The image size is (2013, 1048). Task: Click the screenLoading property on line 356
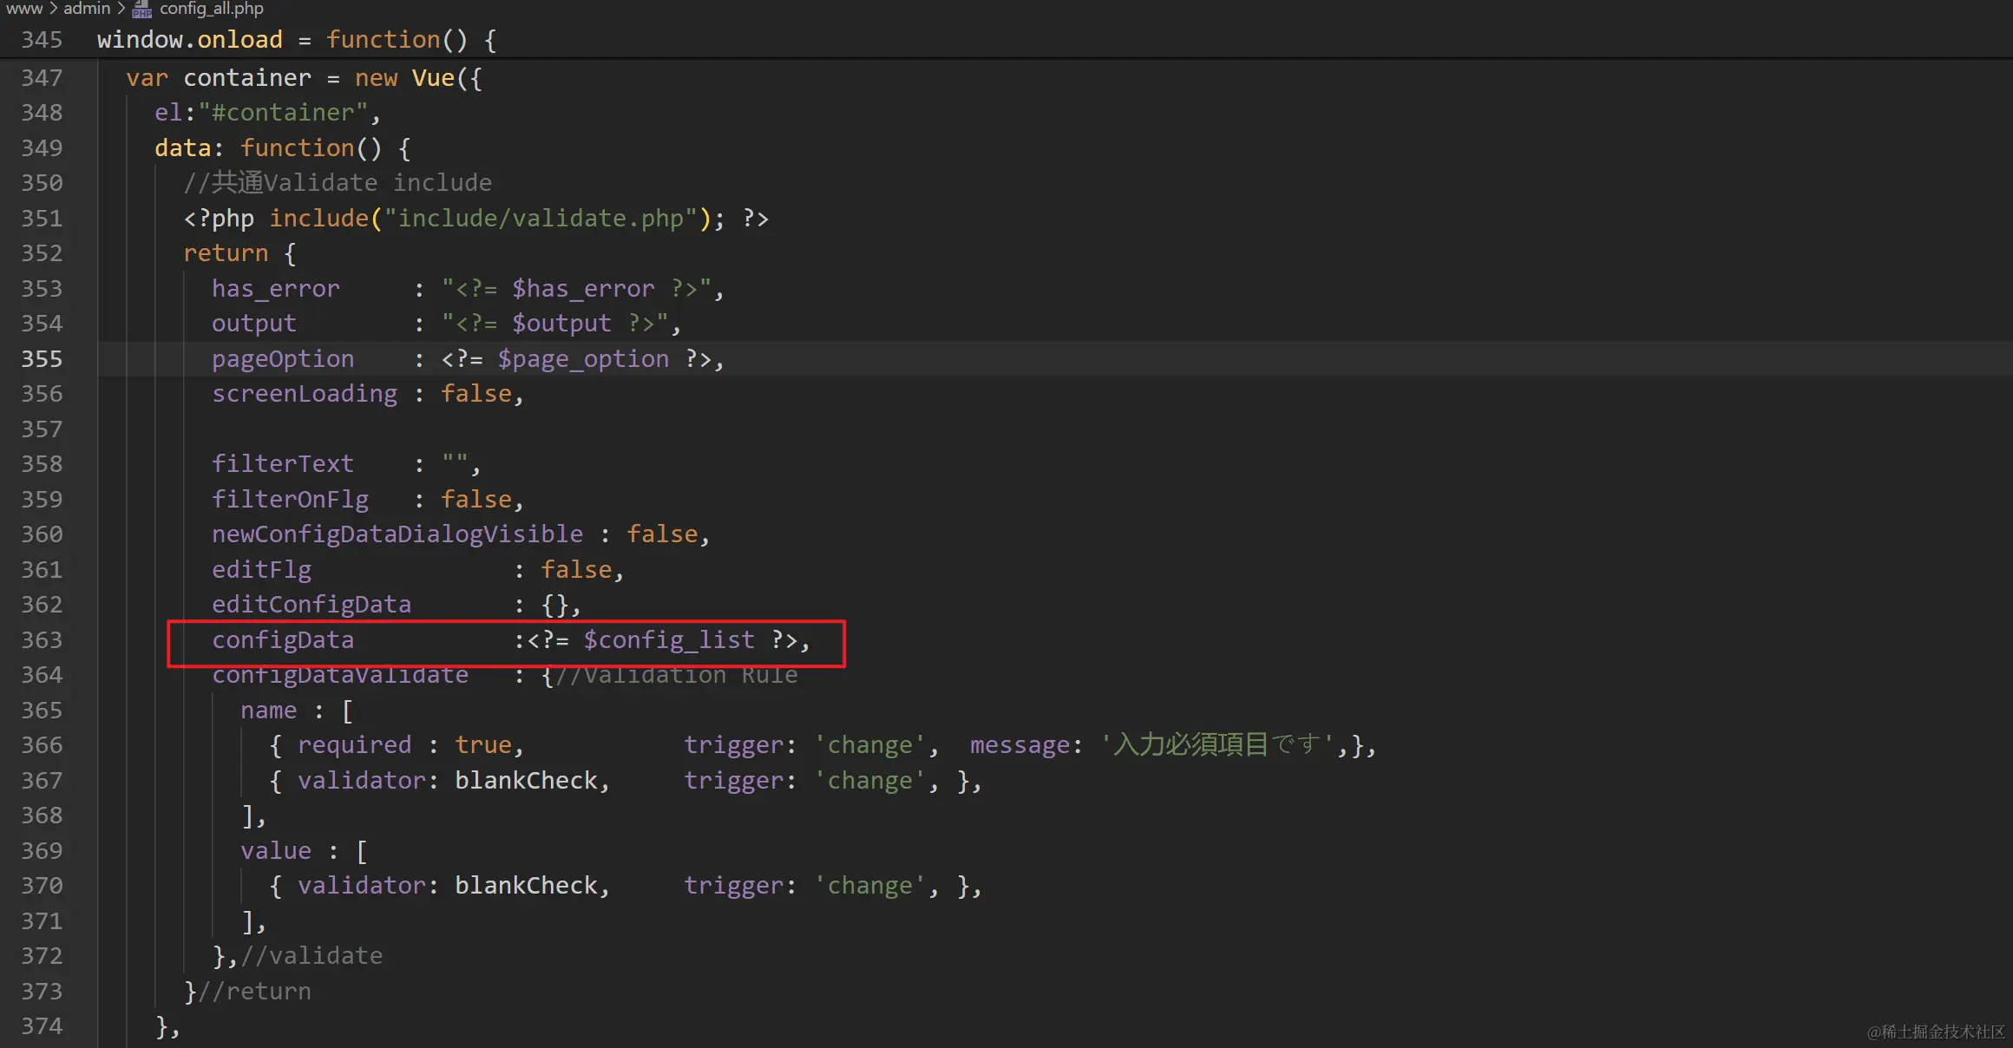coord(305,394)
